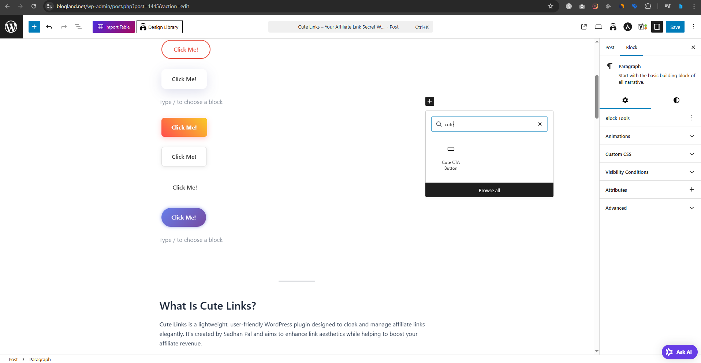Open the Styles half-circle tab in sidebar

pos(676,100)
